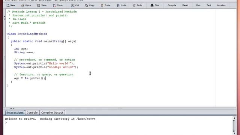Place cursor on 'int age;' line
Image resolution: width=240 pixels, height=135 pixels.
point(21,48)
